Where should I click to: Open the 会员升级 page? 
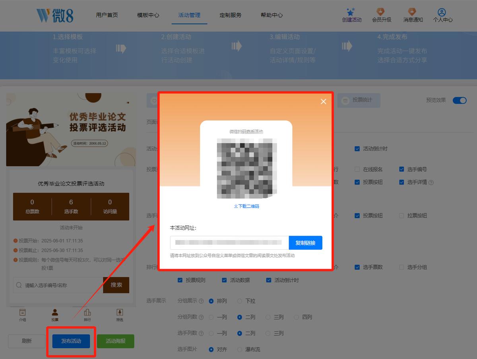(382, 15)
